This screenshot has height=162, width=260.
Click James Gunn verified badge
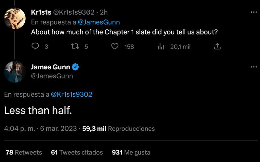pyautogui.click(x=75, y=67)
